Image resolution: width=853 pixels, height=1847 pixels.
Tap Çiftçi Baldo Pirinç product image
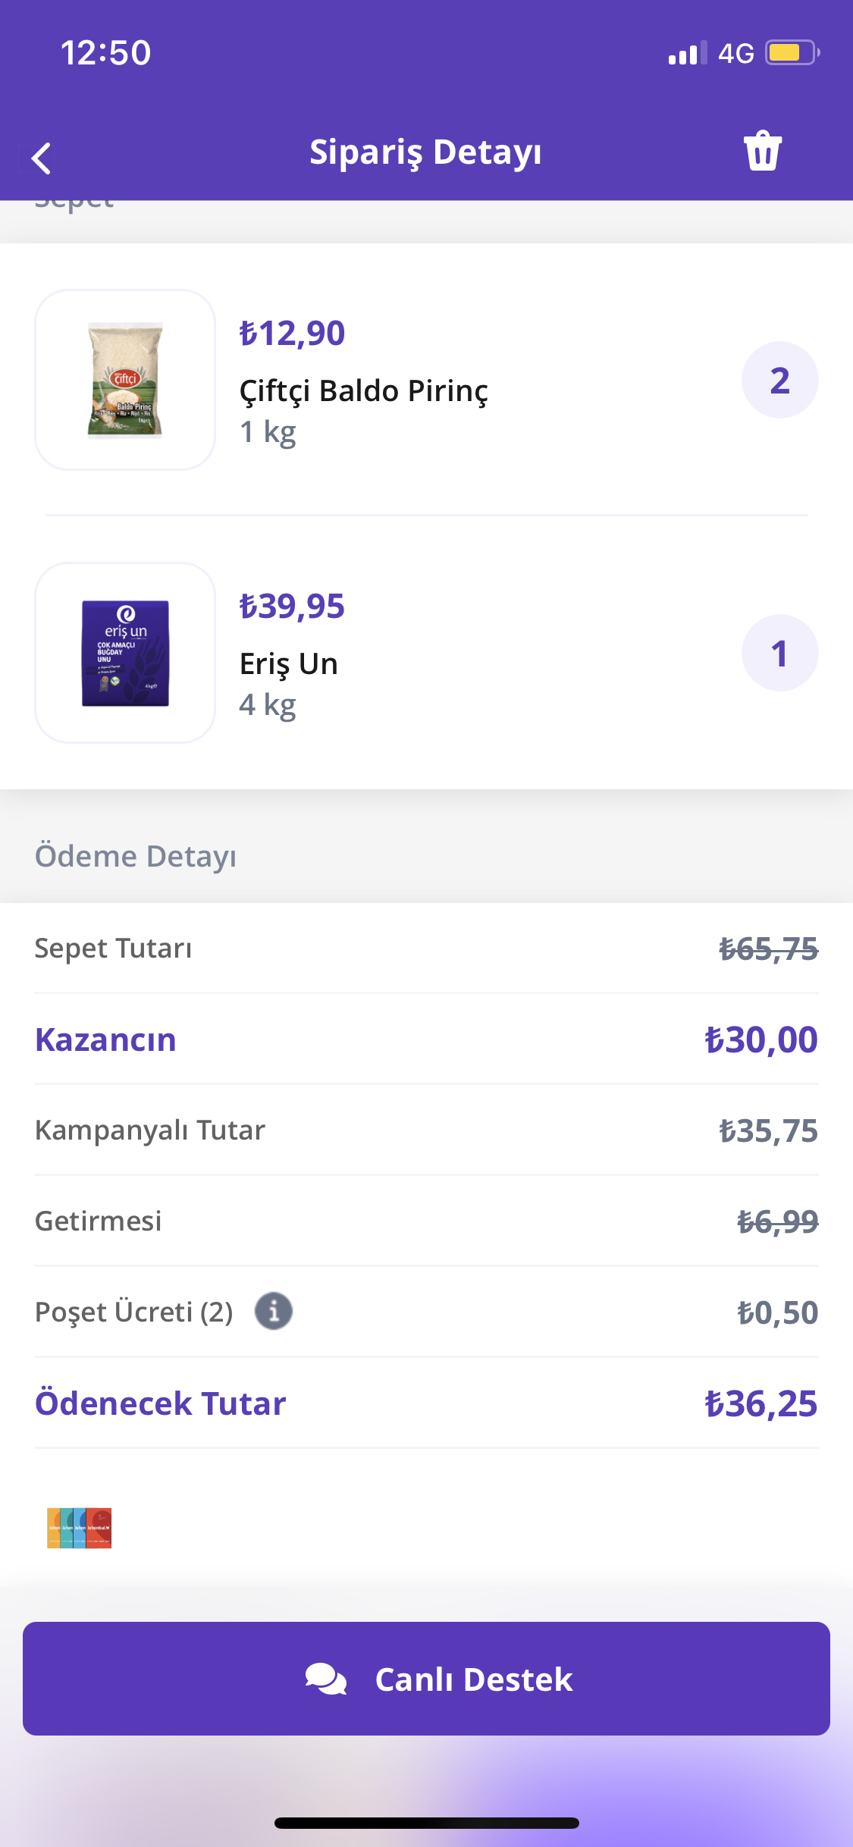125,380
